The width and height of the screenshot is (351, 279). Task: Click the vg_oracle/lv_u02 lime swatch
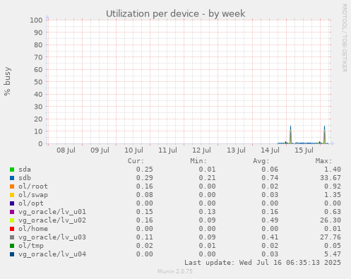tap(12, 220)
